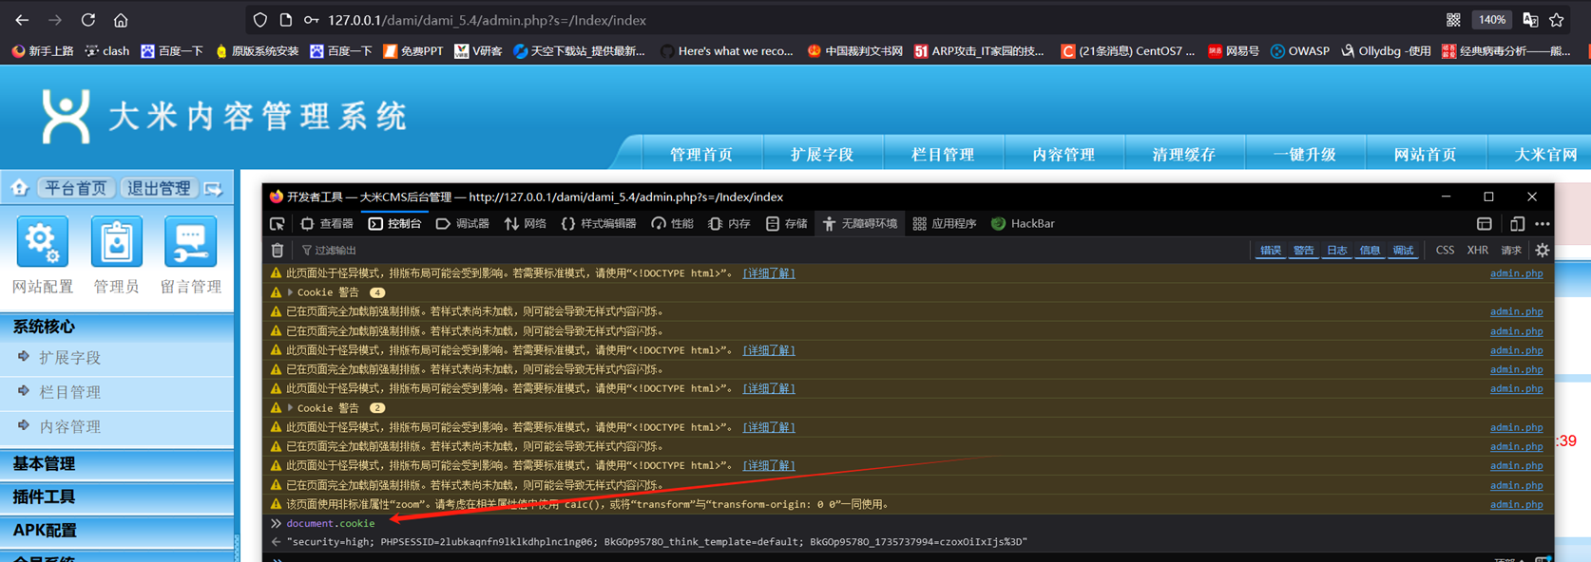Screen dimensions: 1591x562
Task: Toggle the 信息 info filter
Action: [x=1370, y=251]
